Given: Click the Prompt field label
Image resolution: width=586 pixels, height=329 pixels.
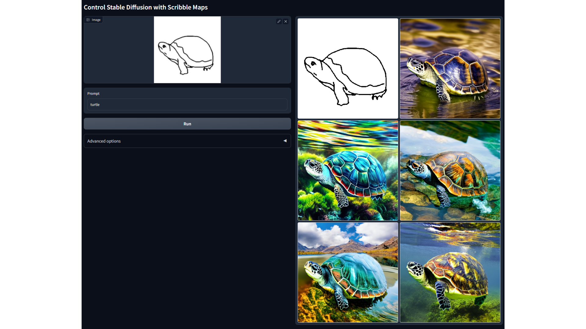Looking at the screenshot, I should (x=93, y=94).
